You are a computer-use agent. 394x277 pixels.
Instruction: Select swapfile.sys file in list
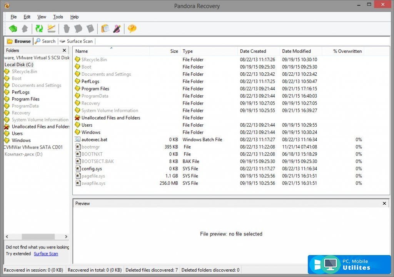click(x=93, y=183)
